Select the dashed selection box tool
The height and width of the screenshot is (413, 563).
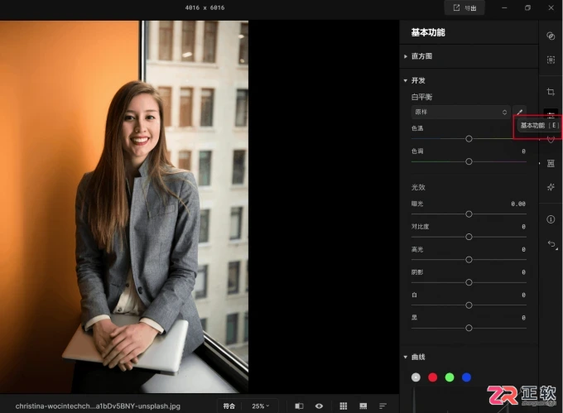pos(551,60)
